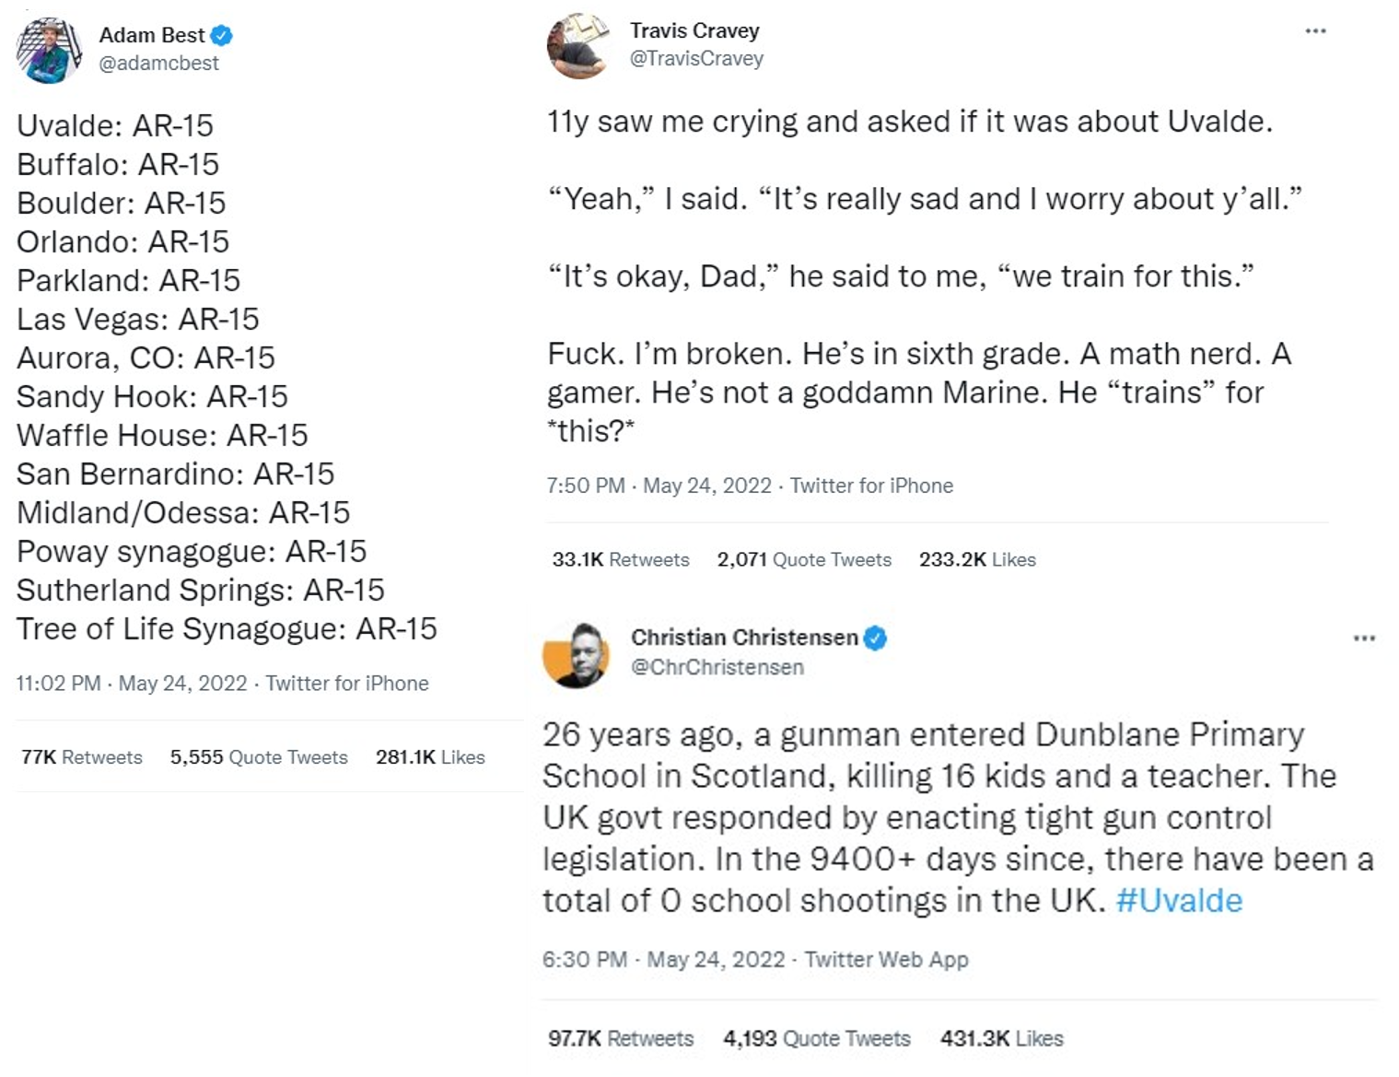Go to the @adamcbest handle
This screenshot has width=1399, height=1077.
(x=158, y=64)
